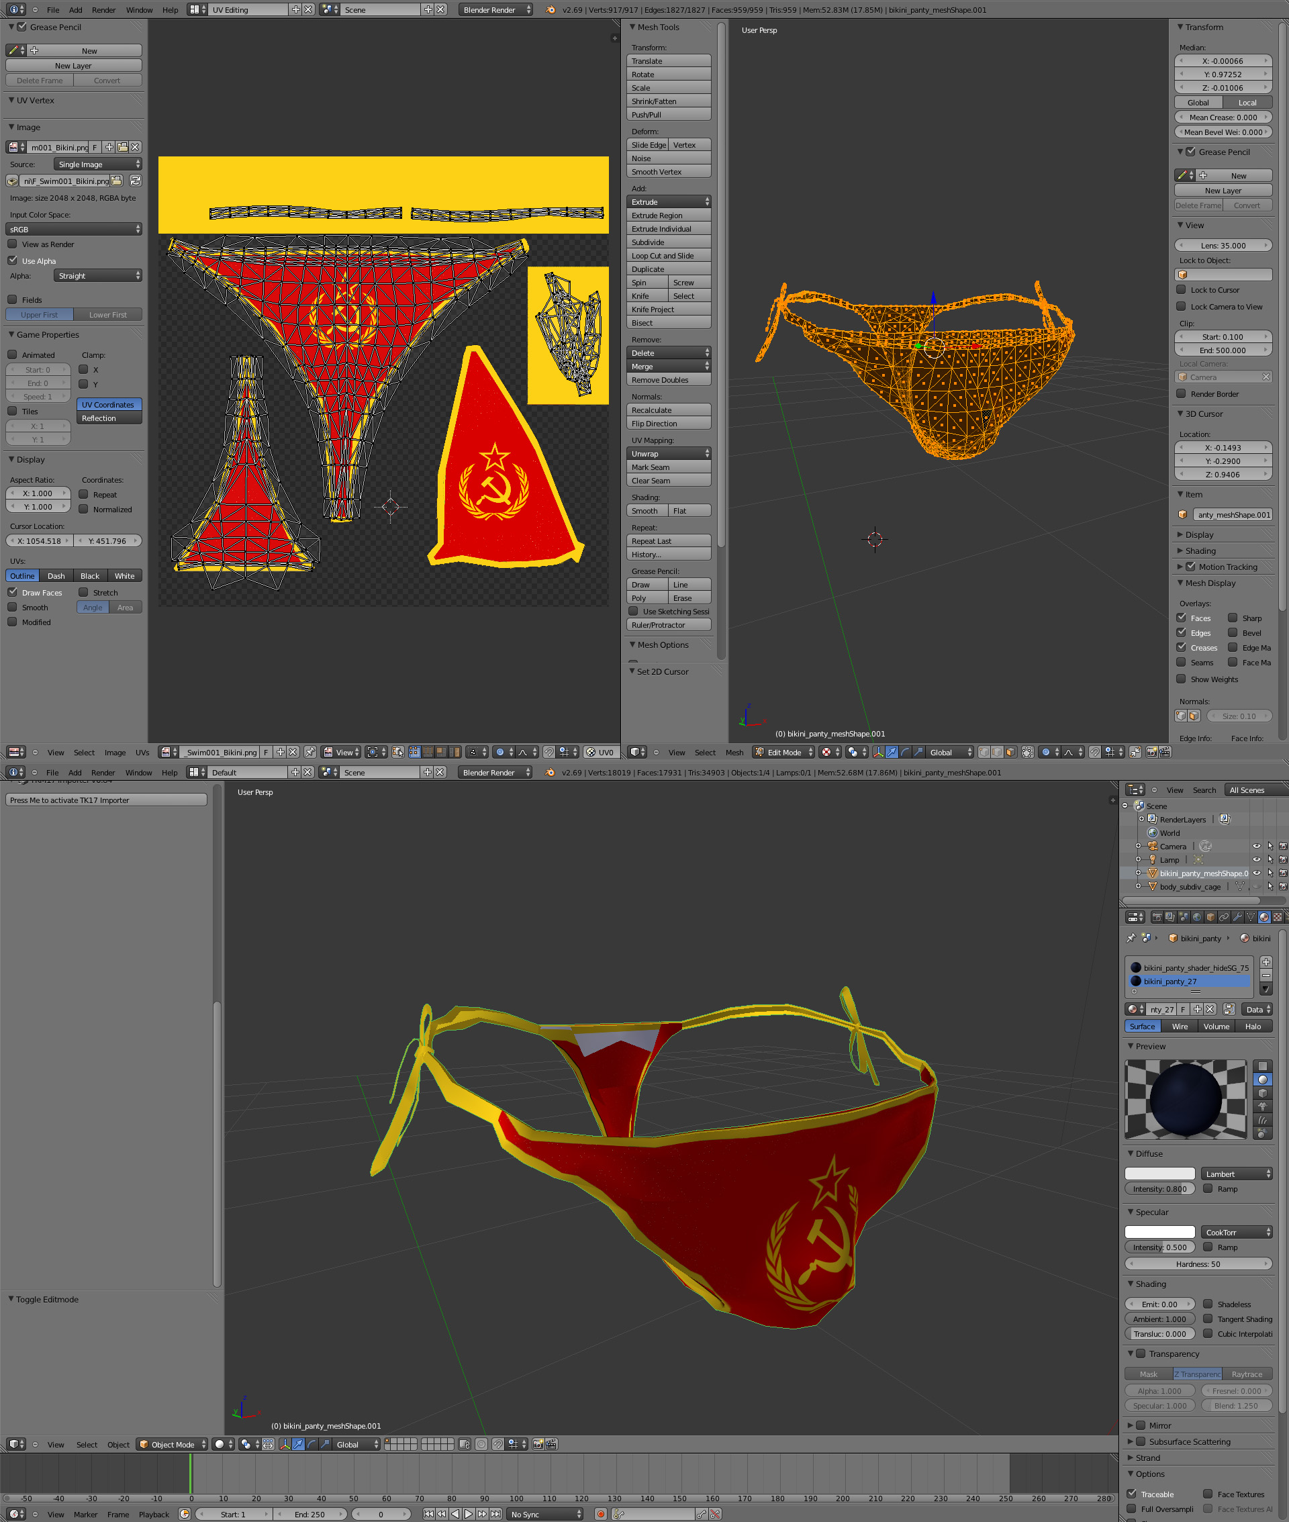Screen dimensions: 1289x1522
Task: Click the Recalculate normals button
Action: 669,410
